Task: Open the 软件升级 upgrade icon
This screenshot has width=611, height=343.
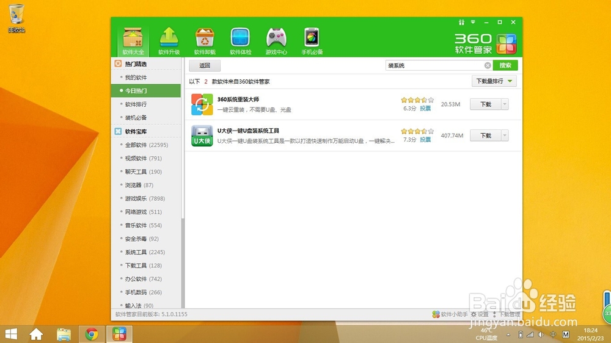Action: [x=169, y=41]
